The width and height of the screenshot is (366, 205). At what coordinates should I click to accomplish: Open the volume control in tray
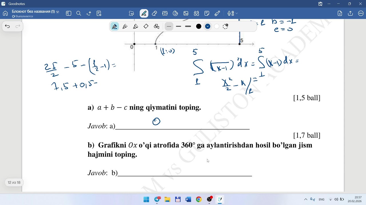pyautogui.click(x=336, y=199)
